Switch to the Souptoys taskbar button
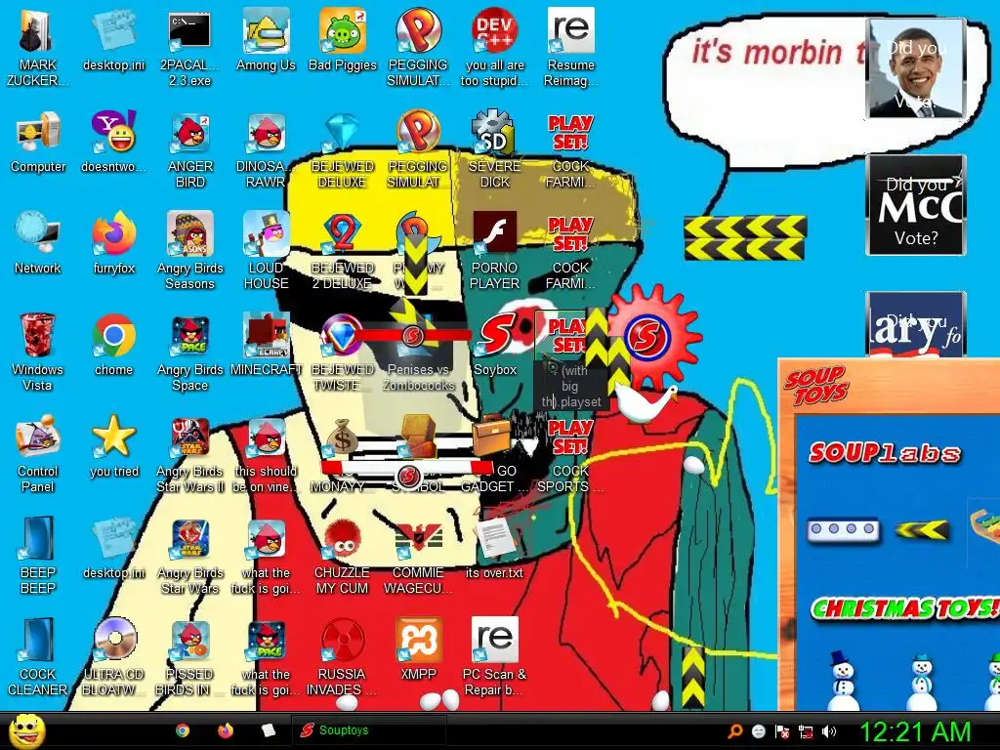This screenshot has width=1000, height=750. [x=368, y=730]
